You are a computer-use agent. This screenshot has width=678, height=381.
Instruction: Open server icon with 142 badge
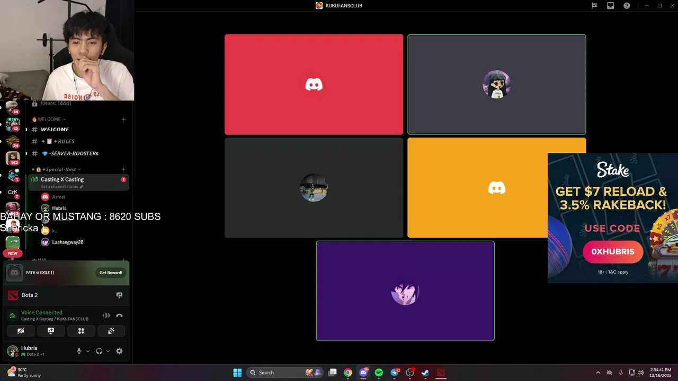click(13, 158)
